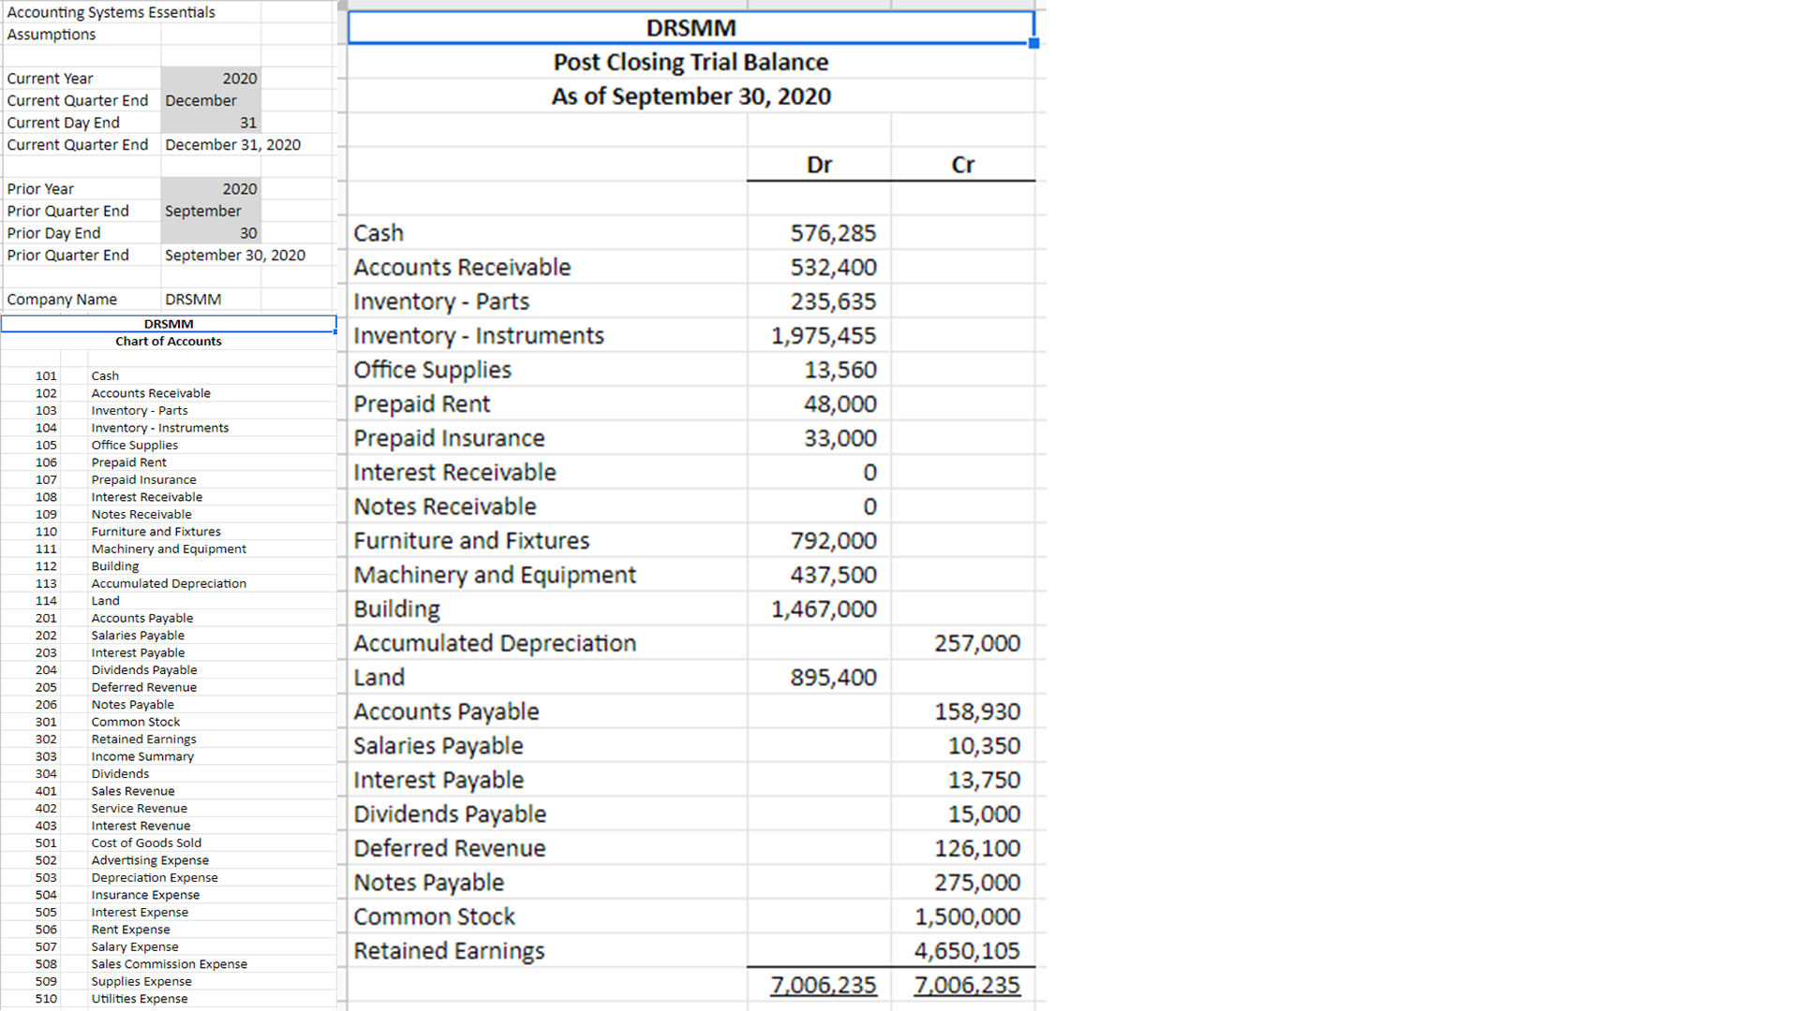Image resolution: width=1799 pixels, height=1011 pixels.
Task: Select Sales Commission Expense in chart of accounts
Action: click(x=170, y=964)
